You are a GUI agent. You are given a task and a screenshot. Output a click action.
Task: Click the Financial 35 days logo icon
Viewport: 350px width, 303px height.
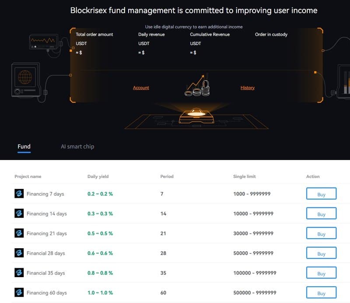(x=19, y=273)
